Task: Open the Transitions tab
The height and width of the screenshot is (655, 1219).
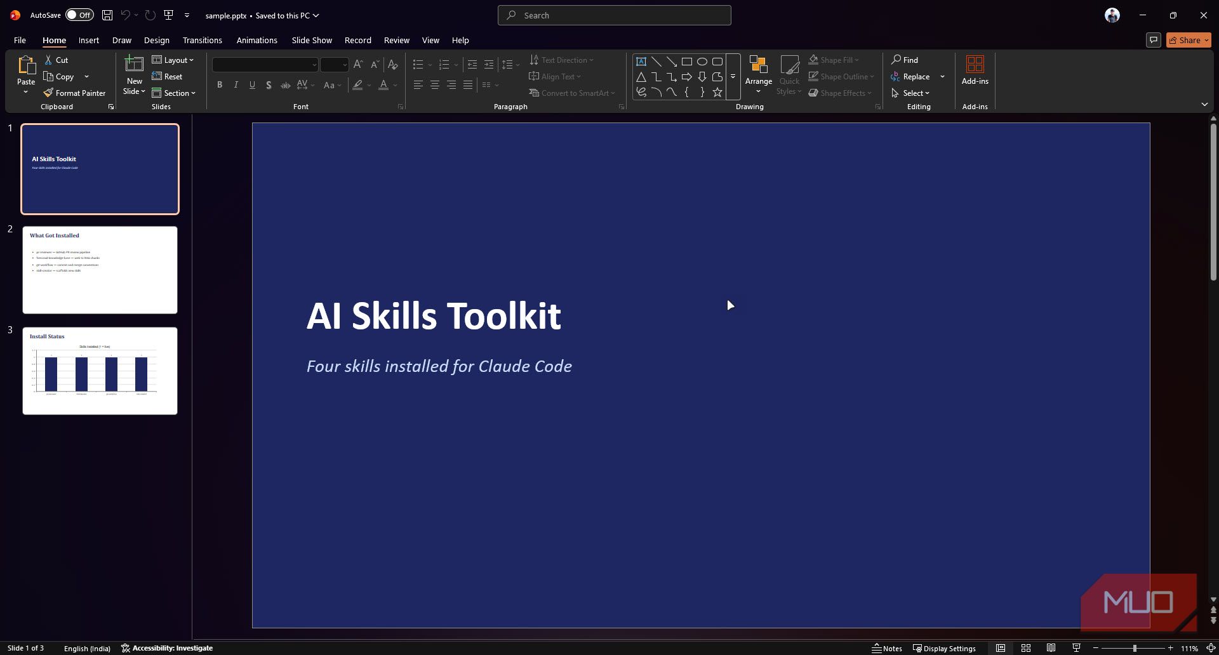Action: pos(202,40)
